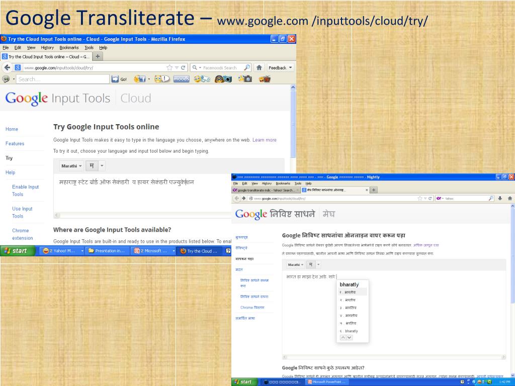Image resolution: width=515 pixels, height=386 pixels.
Task: Open the 'Chrome extension' sidebar link
Action: tap(22, 234)
